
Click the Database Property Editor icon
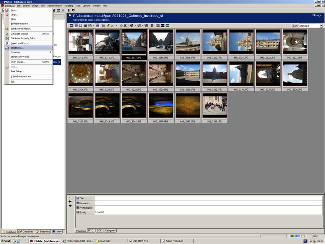[7, 38]
